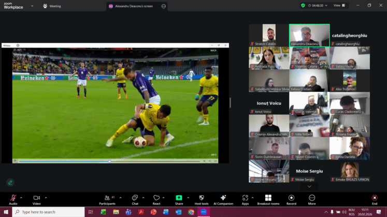Viewport: 387px width, 217px height.
Task: Click the red End meeting button
Action: [374, 198]
